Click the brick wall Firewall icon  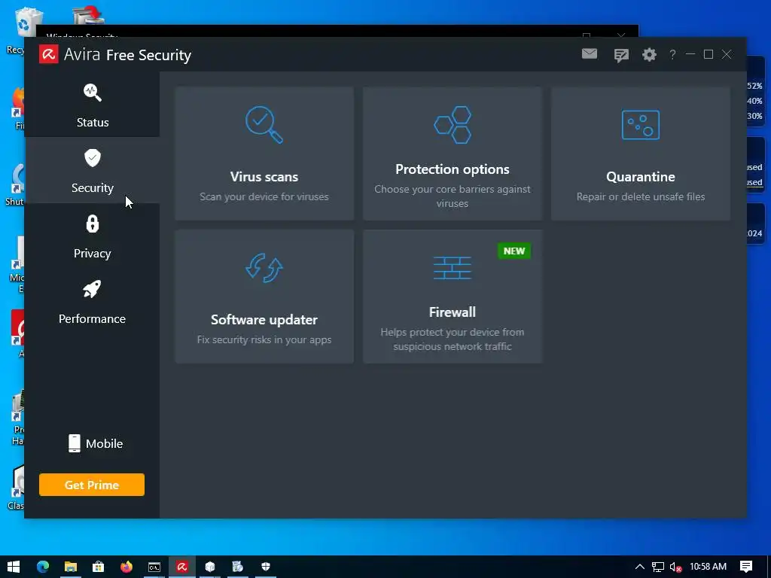click(453, 268)
